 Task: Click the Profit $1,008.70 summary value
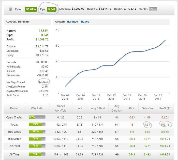click(x=42, y=39)
